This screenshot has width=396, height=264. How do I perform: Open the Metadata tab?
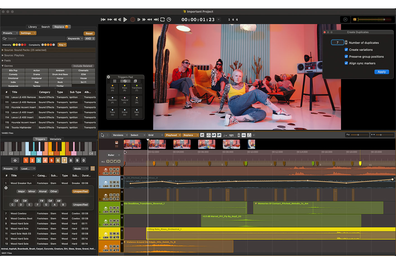pyautogui.click(x=55, y=139)
